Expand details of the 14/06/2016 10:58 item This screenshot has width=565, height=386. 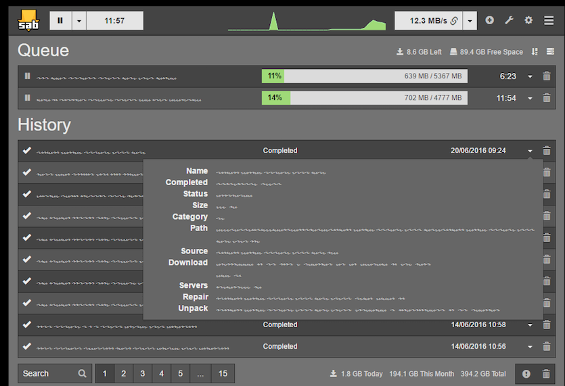[530, 324]
